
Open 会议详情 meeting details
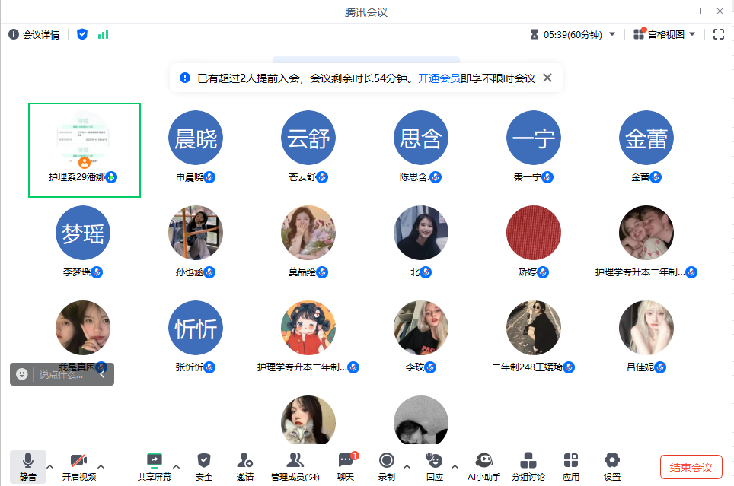click(34, 34)
